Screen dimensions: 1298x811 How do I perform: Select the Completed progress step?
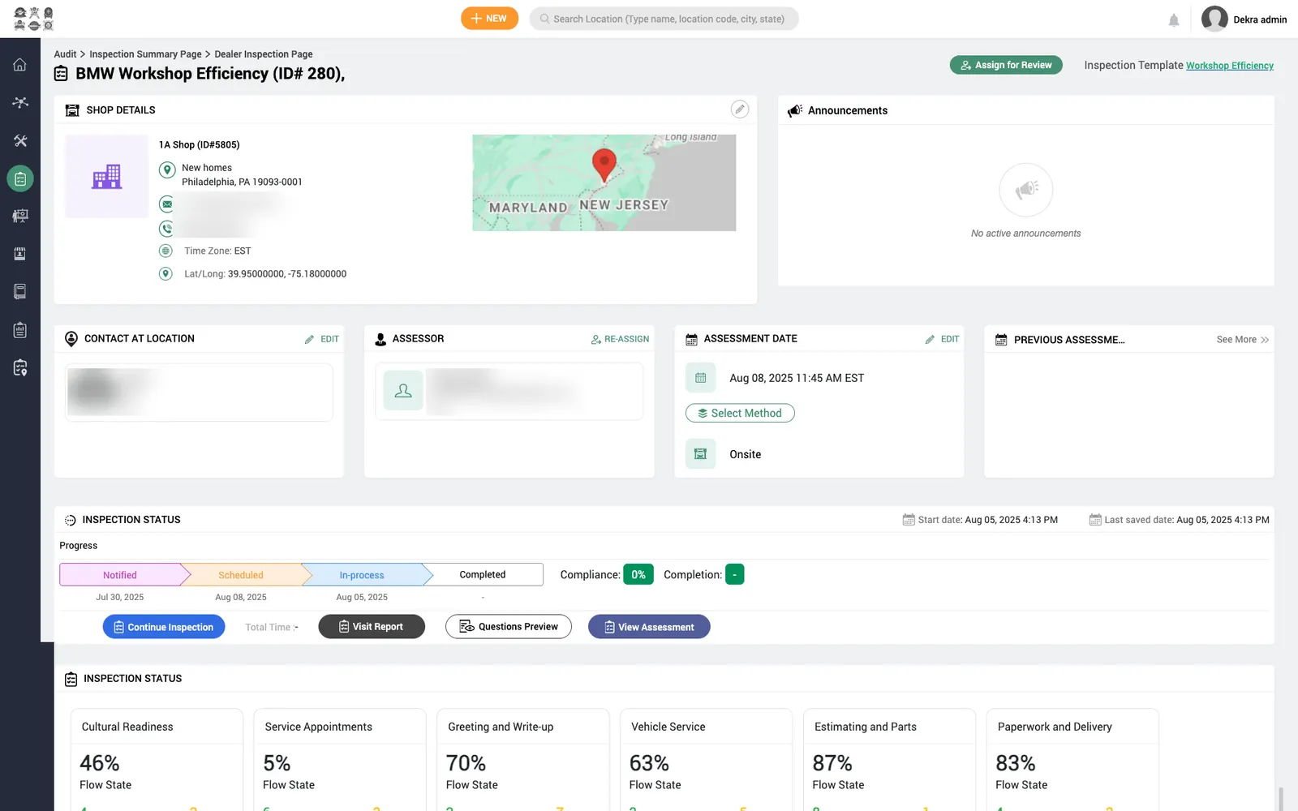coord(483,575)
